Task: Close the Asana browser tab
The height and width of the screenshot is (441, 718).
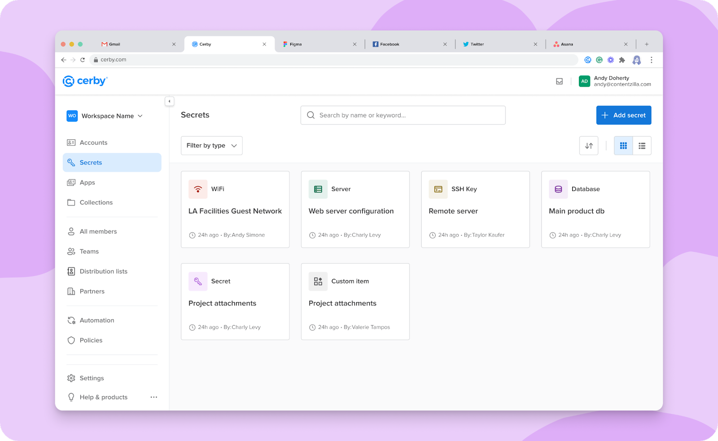Action: point(626,44)
